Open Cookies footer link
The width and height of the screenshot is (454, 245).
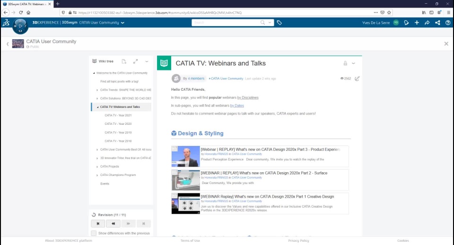pyautogui.click(x=403, y=241)
